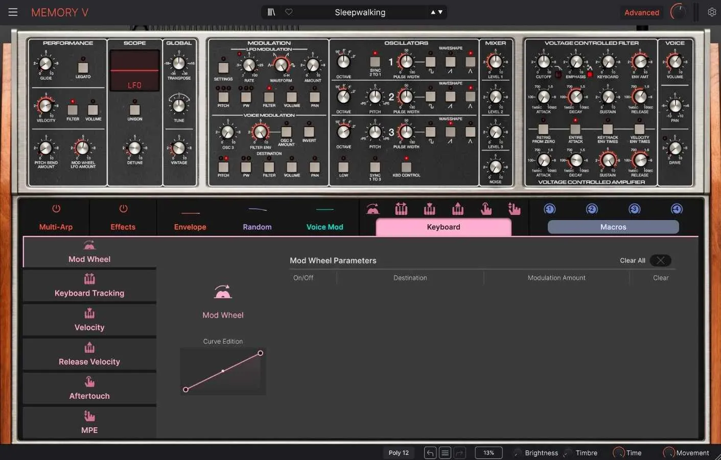Select Aftertouch in the source list
The image size is (721, 460).
point(89,389)
